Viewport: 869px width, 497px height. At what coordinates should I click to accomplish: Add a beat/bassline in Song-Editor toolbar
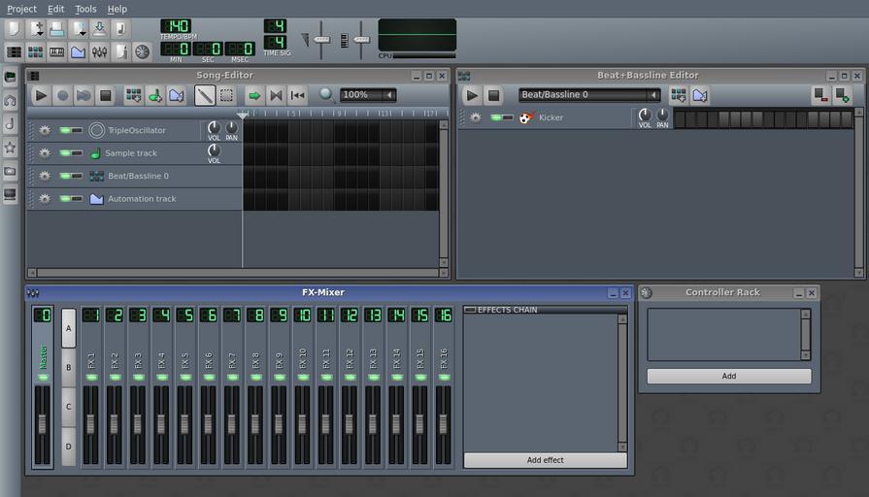[x=133, y=95]
